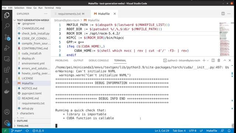Switch branch via main* indicator
This screenshot has width=236, height=133.
[17, 130]
